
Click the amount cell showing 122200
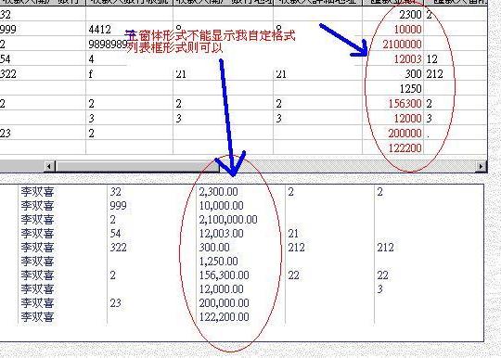tap(393, 147)
